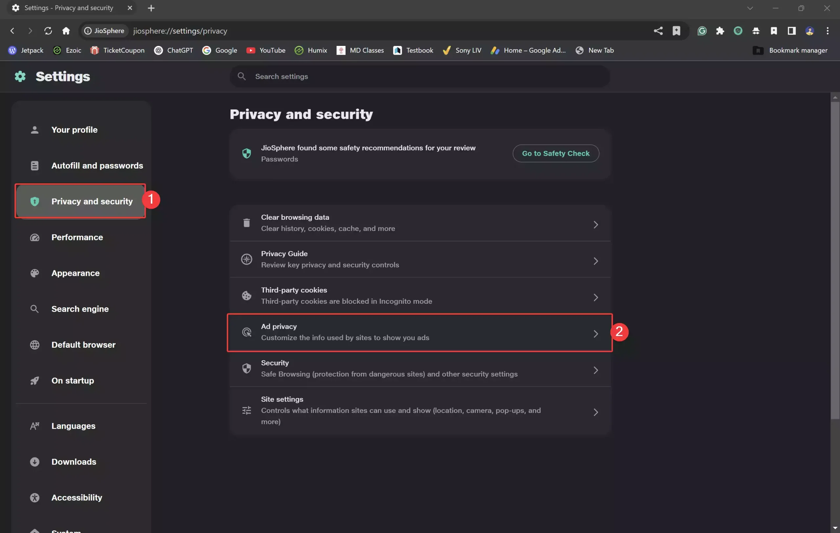Open the tab search dropdown arrow
Viewport: 840px width, 533px height.
click(x=750, y=8)
